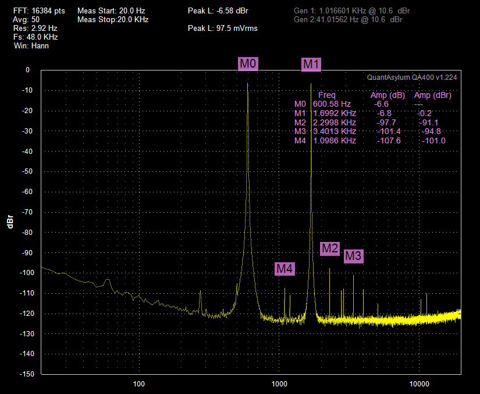Screen dimensions: 480x394
Task: Click the '1.6992 KHz' frequency in M1 row
Action: (x=335, y=113)
